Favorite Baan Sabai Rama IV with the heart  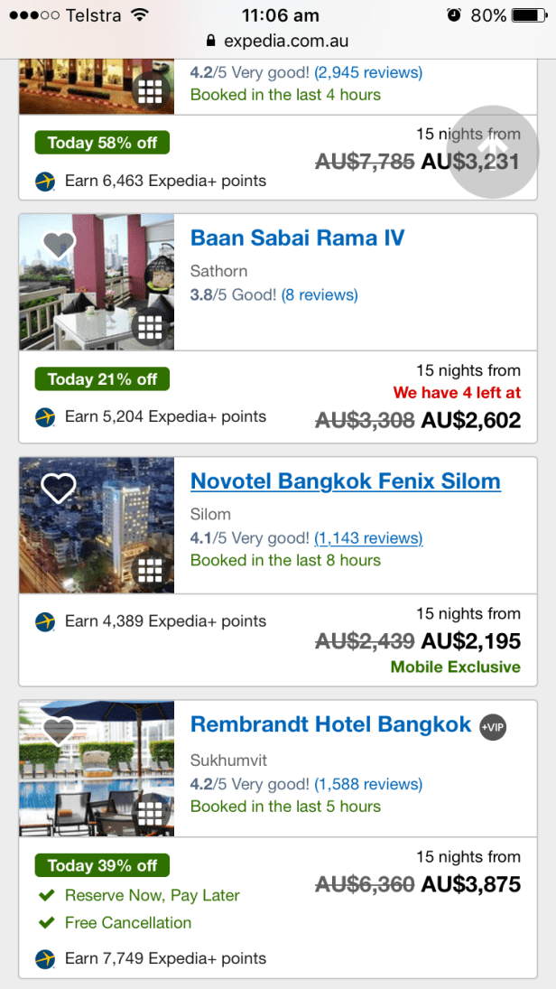coord(59,245)
